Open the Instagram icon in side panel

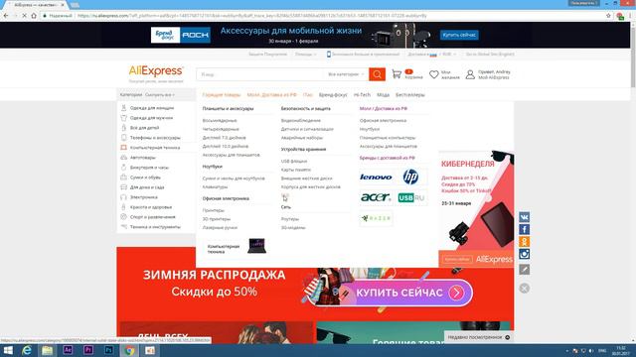[x=524, y=254]
